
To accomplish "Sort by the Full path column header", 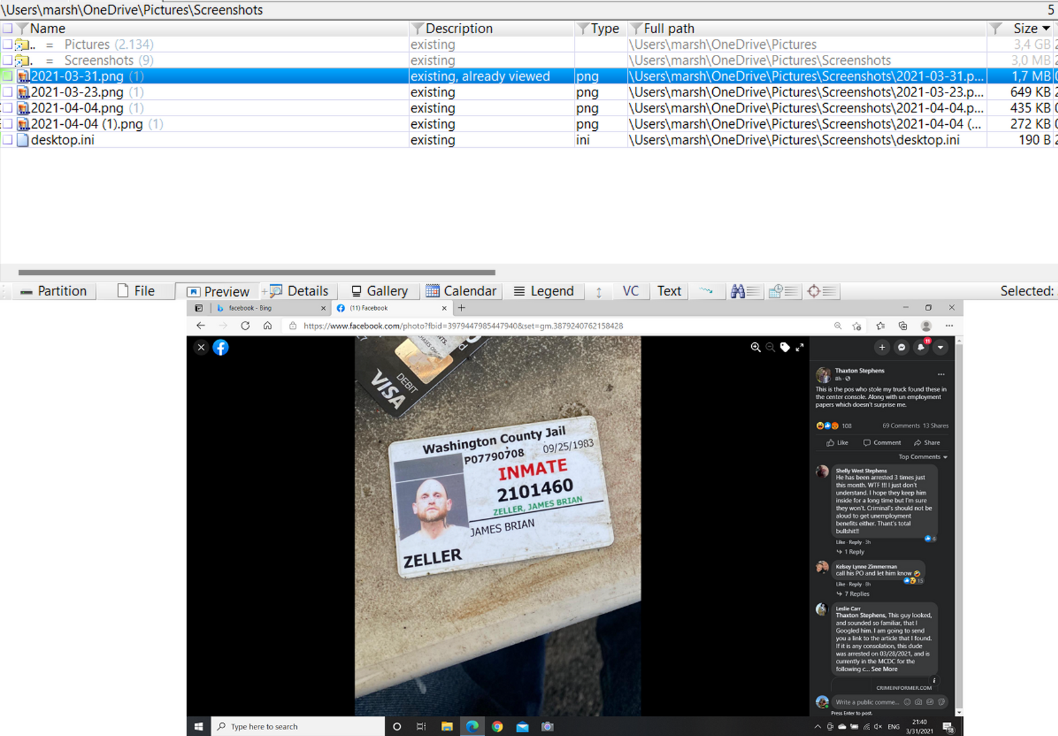I will coord(669,28).
